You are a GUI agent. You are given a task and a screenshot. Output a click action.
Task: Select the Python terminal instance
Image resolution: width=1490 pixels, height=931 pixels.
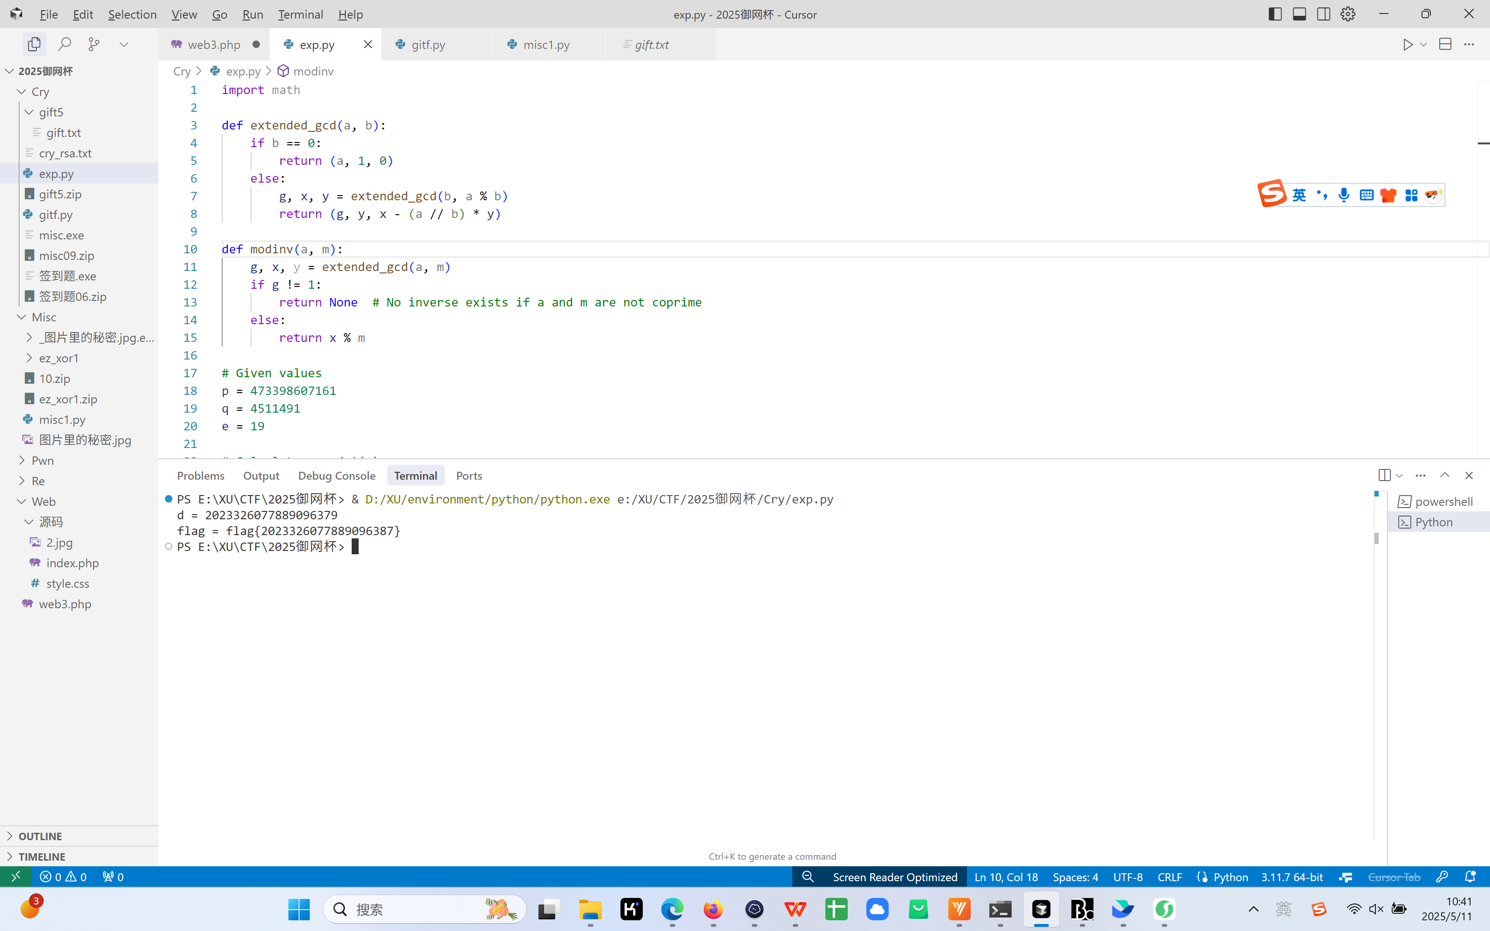tap(1438, 522)
